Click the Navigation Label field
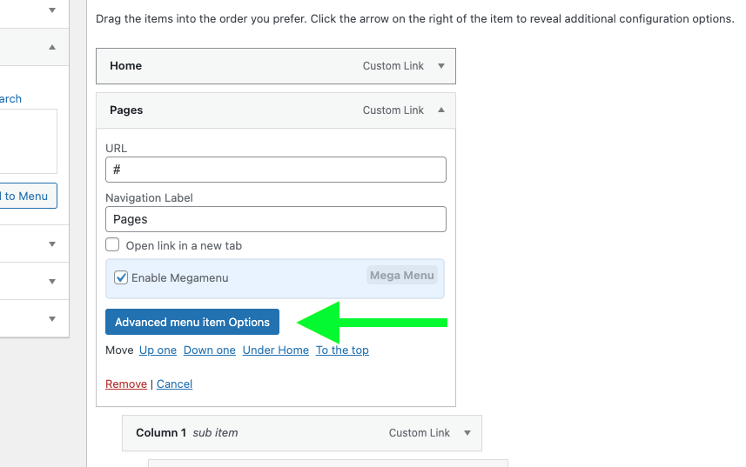746x467 pixels. (x=275, y=219)
